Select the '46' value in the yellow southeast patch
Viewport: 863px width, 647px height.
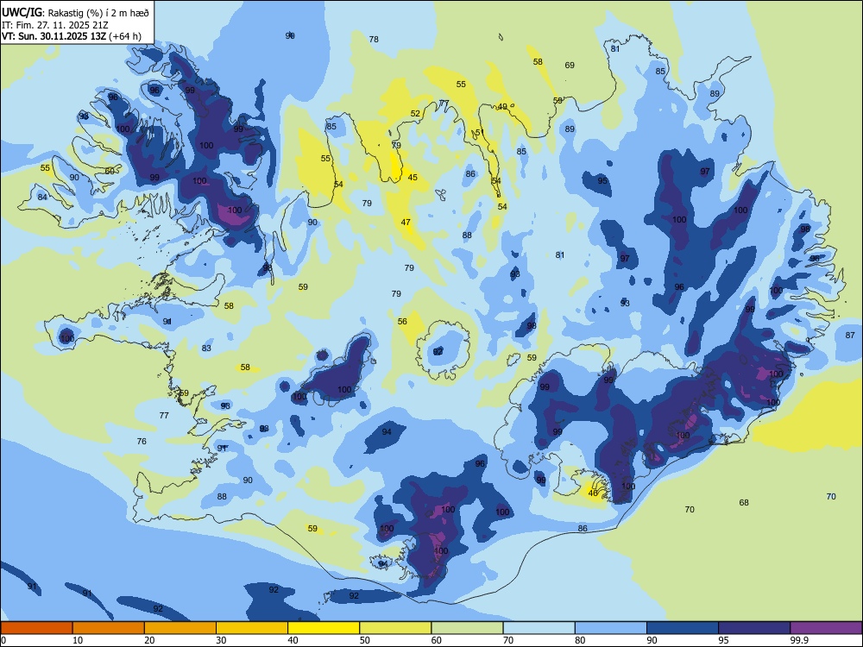click(594, 493)
